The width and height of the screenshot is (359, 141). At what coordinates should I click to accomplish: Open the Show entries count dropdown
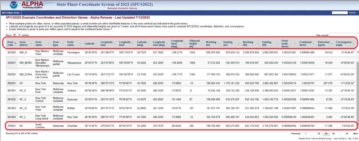click(x=17, y=35)
